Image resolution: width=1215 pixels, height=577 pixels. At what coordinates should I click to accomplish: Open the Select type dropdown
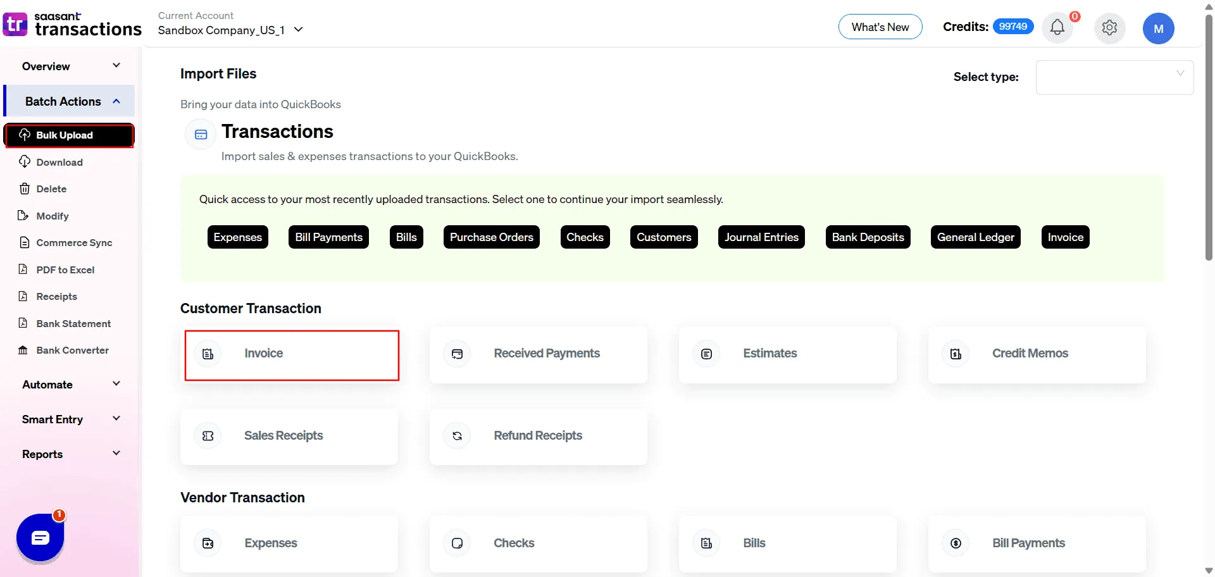tap(1114, 77)
